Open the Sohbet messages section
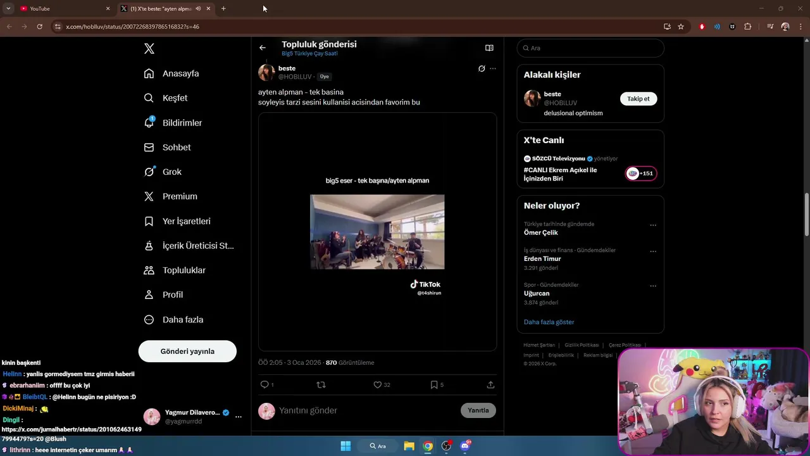810x456 pixels. coord(168,148)
